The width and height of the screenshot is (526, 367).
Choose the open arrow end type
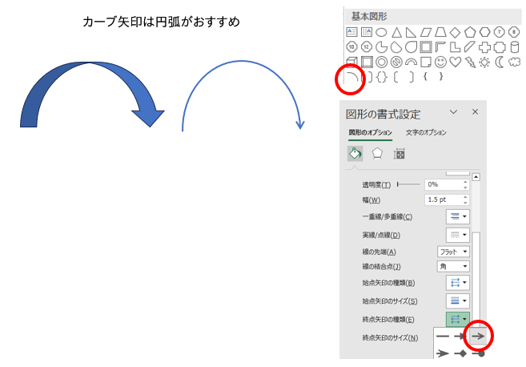tap(478, 336)
